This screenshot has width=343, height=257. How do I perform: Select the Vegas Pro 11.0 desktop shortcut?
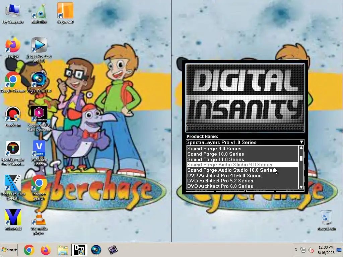[x=39, y=82]
